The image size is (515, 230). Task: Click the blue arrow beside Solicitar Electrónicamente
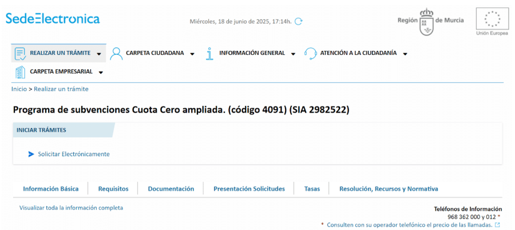click(x=31, y=154)
